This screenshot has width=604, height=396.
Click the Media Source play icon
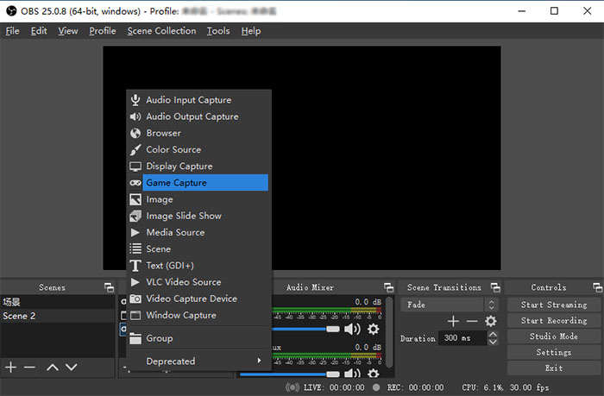click(x=135, y=232)
